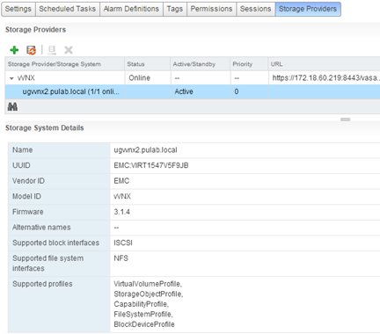Open the Permissions tab
Image resolution: width=380 pixels, height=334 pixels.
(211, 9)
